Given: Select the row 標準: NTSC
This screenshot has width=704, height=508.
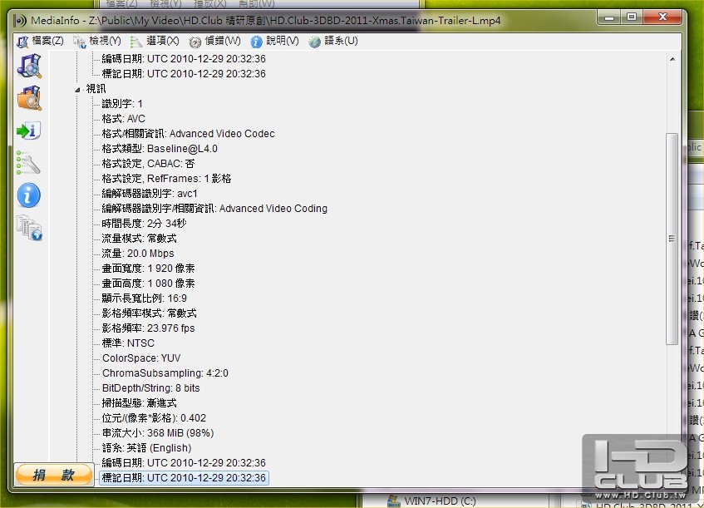Looking at the screenshot, I should pos(128,343).
